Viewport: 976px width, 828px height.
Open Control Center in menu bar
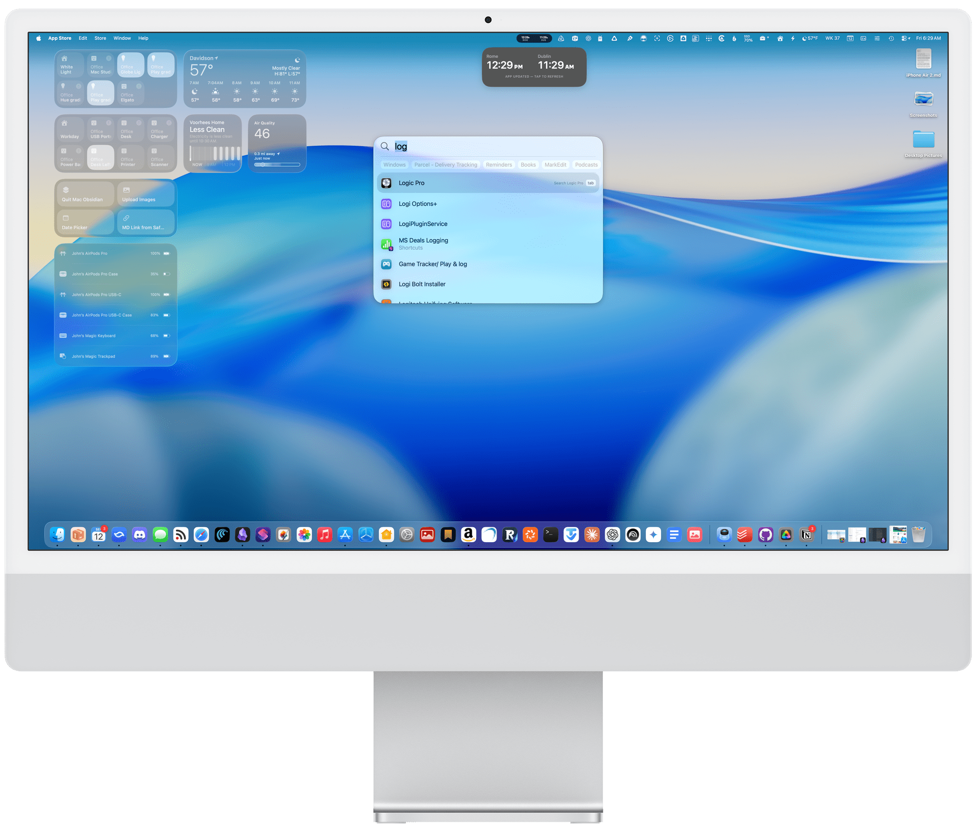[x=905, y=38]
